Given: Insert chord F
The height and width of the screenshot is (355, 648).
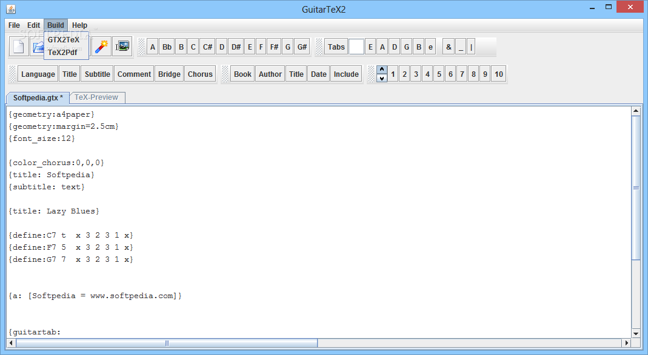Looking at the screenshot, I should [261, 47].
